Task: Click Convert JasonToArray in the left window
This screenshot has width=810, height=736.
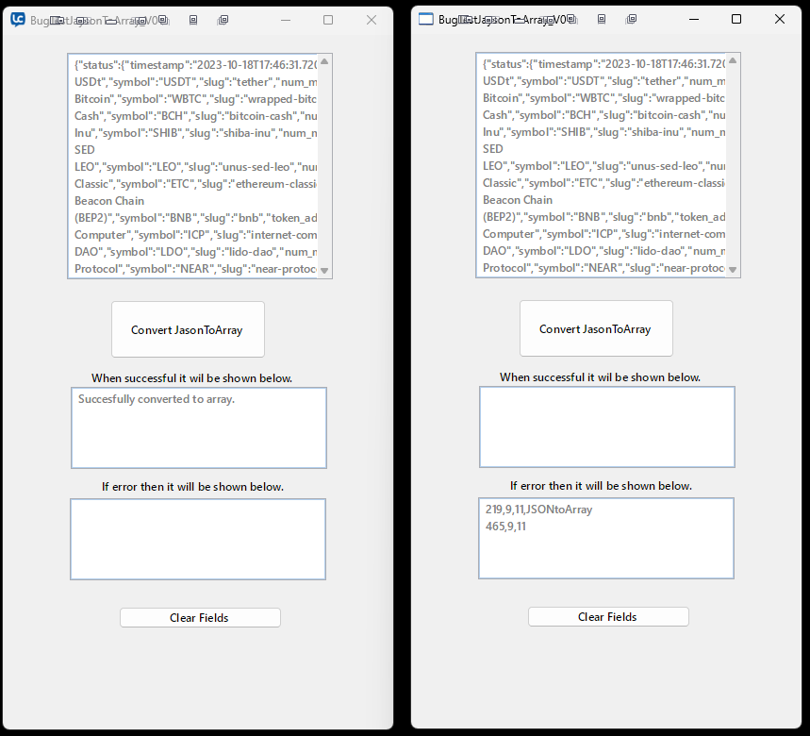Action: (x=188, y=329)
